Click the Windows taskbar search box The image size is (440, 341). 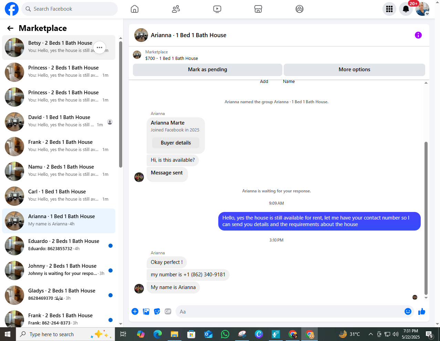[65, 334]
